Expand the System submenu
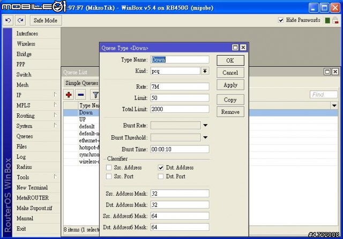The height and width of the screenshot is (239, 343). tap(55, 125)
